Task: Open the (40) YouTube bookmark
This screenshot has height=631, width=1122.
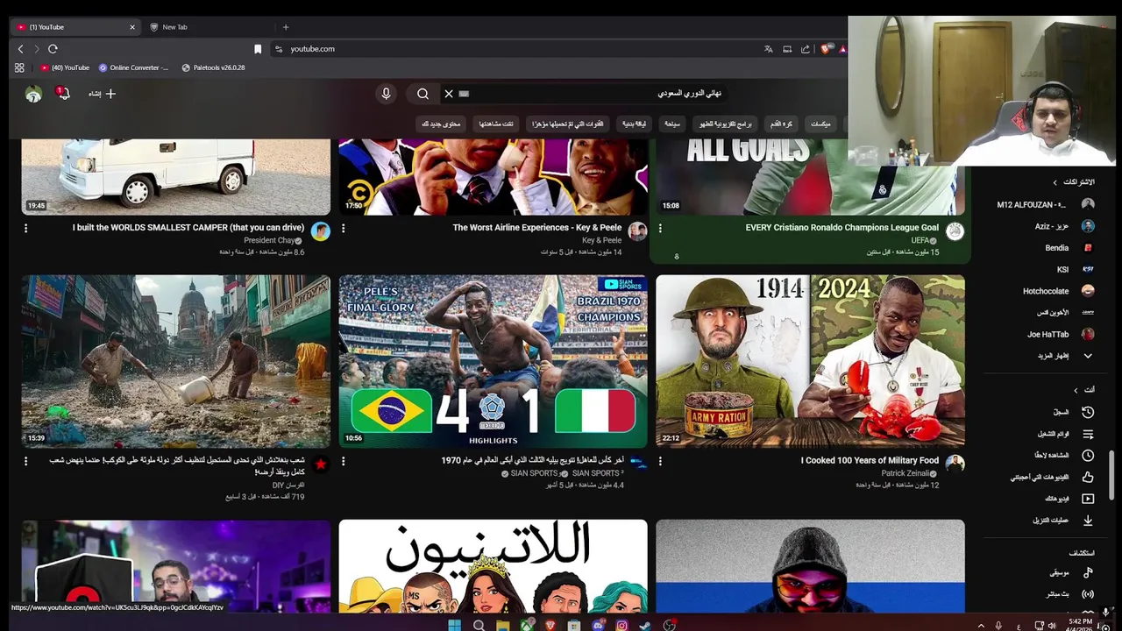Action: pos(65,67)
